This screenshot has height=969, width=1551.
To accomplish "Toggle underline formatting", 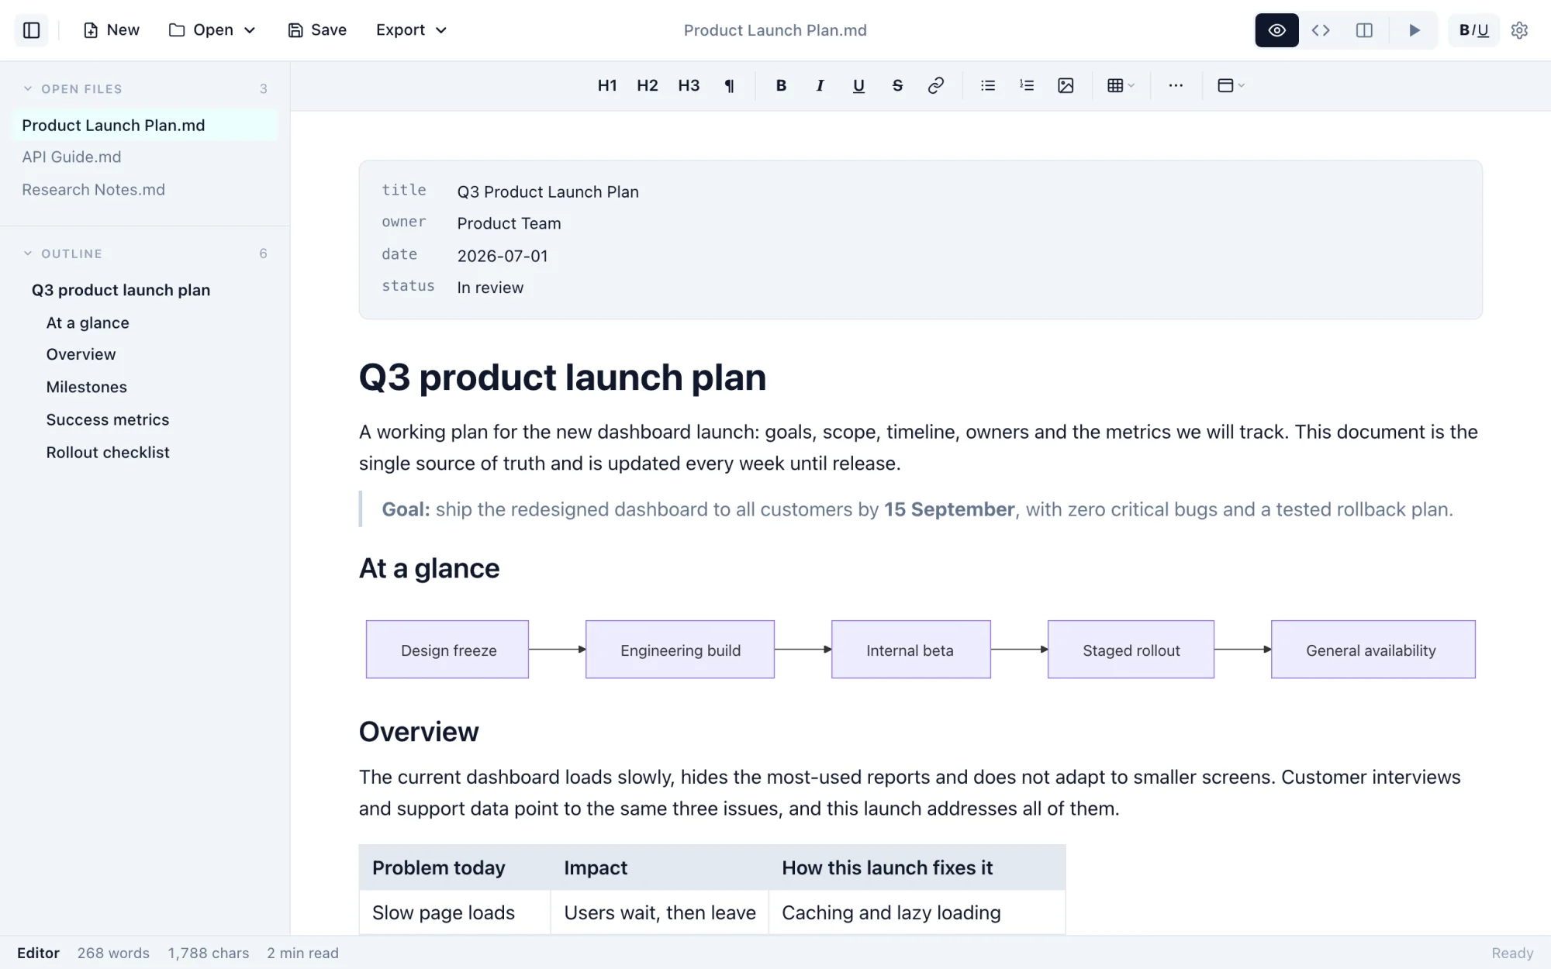I will click(x=858, y=85).
